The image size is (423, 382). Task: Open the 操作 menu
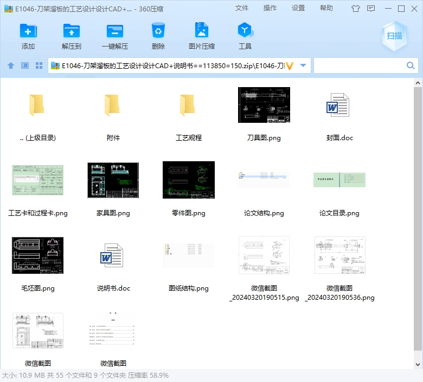point(270,8)
